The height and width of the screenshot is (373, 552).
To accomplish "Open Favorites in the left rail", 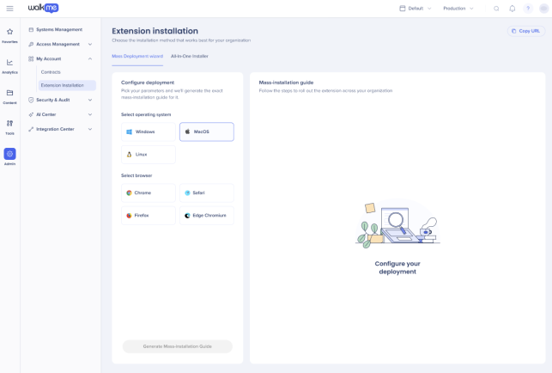I will click(x=9, y=35).
